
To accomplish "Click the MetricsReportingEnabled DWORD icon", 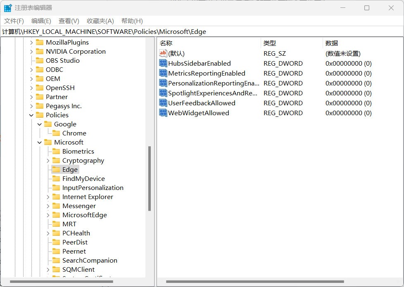I will point(163,73).
